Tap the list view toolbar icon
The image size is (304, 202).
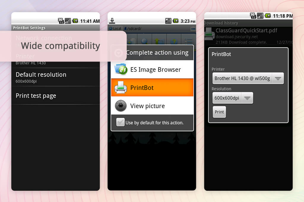(x=189, y=41)
